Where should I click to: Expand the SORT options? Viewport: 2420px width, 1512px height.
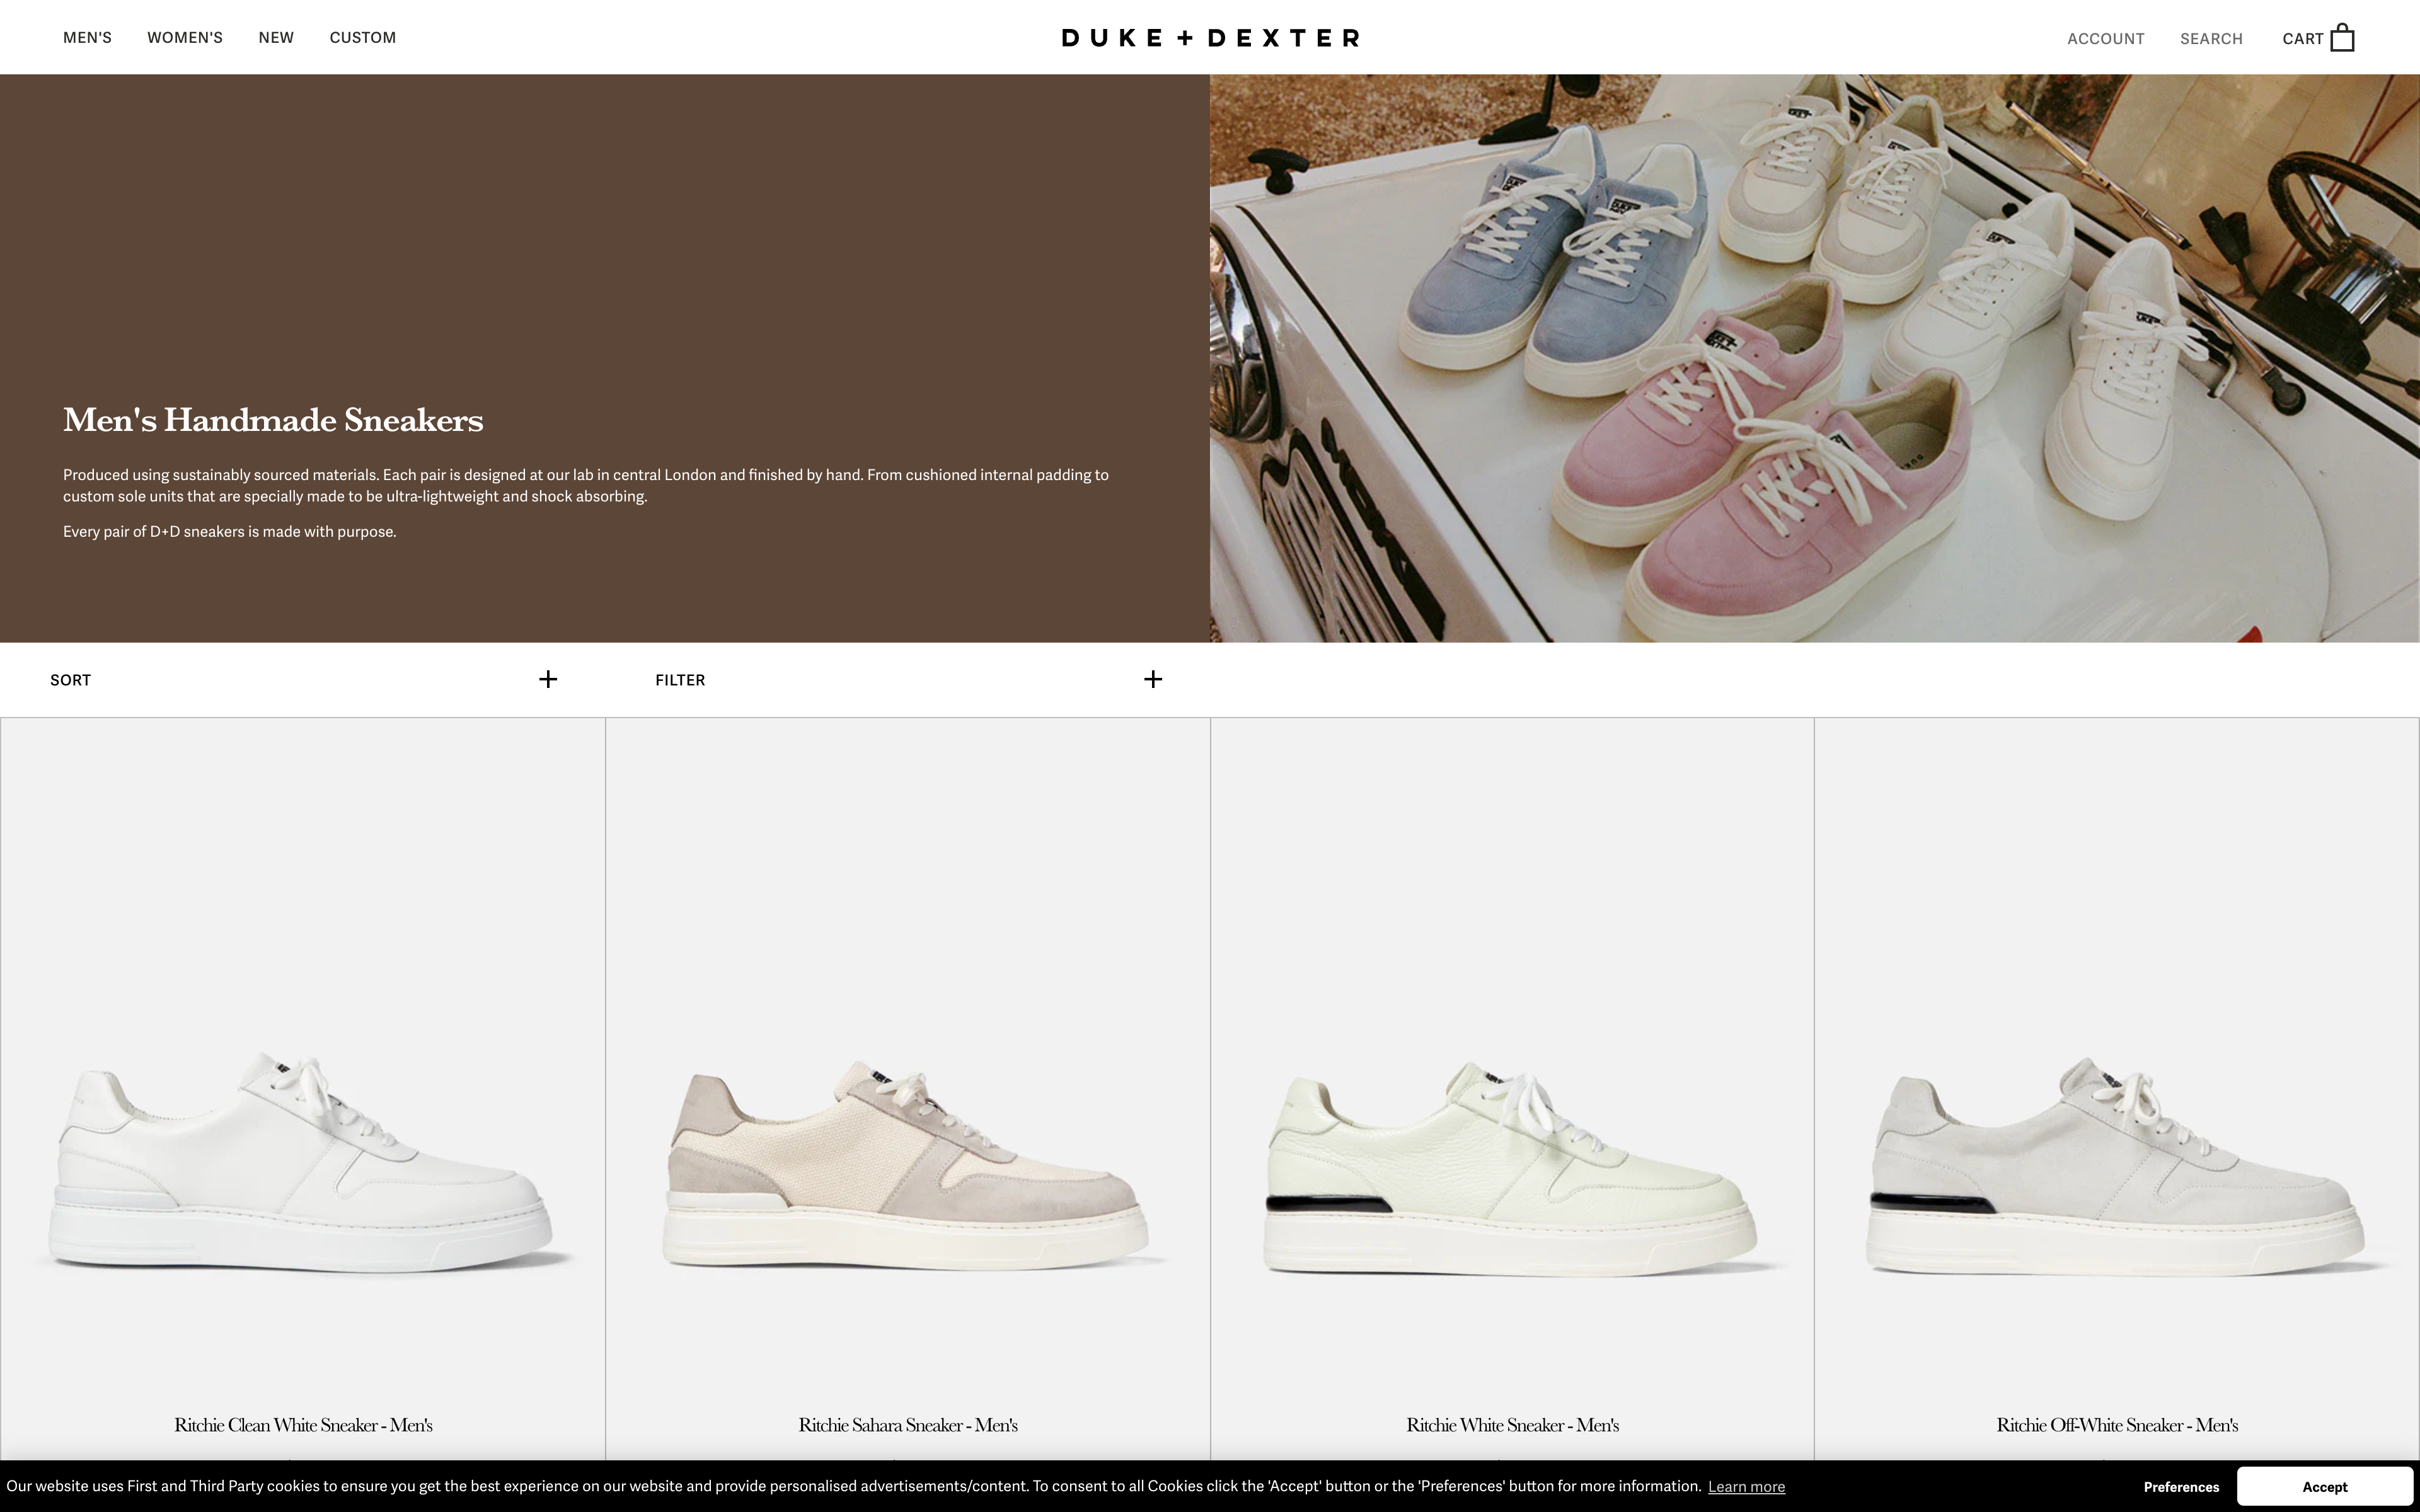70,680
